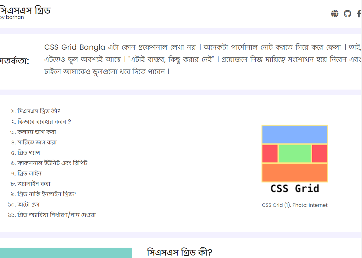This screenshot has width=362, height=258.
Task: Open the GitHub icon link
Action: (347, 14)
